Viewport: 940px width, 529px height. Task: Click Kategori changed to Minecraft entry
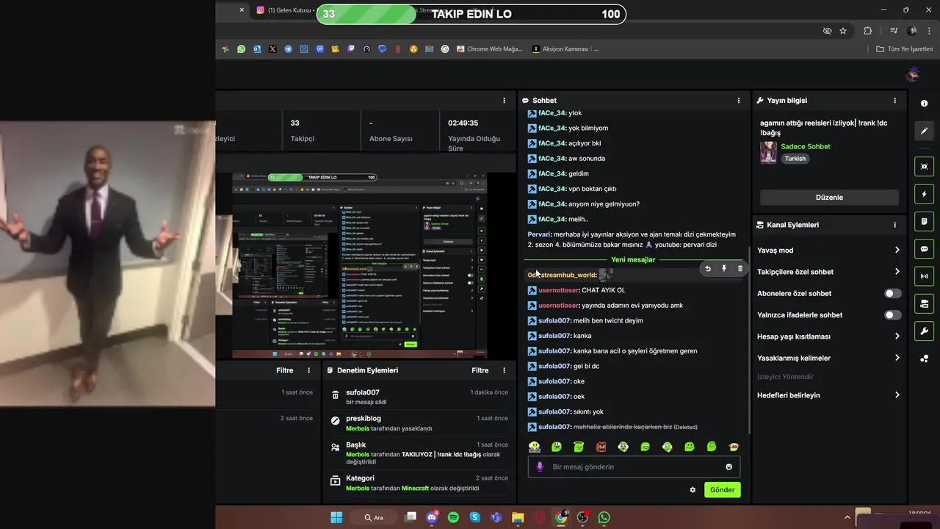(x=419, y=483)
